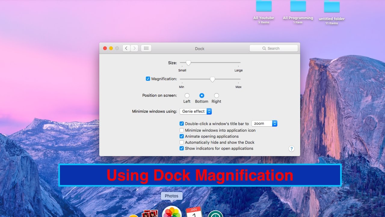Select the All Programming desktop folder
The height and width of the screenshot is (217, 385).
(x=298, y=12)
